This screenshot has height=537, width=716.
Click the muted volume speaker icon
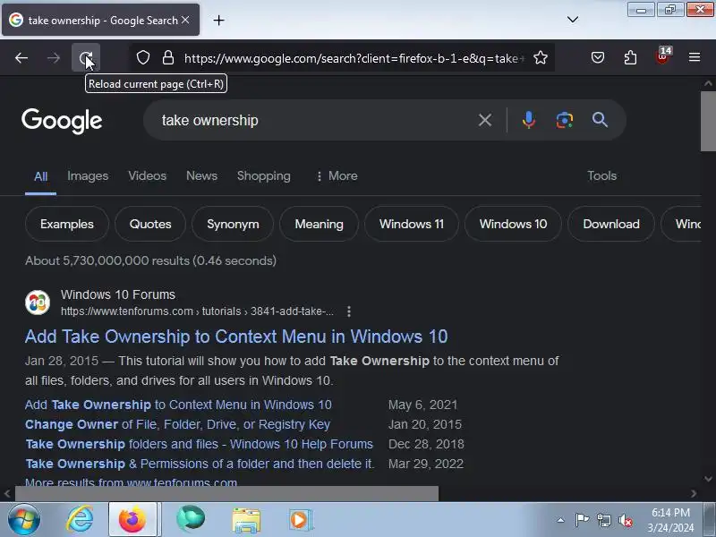pos(625,521)
